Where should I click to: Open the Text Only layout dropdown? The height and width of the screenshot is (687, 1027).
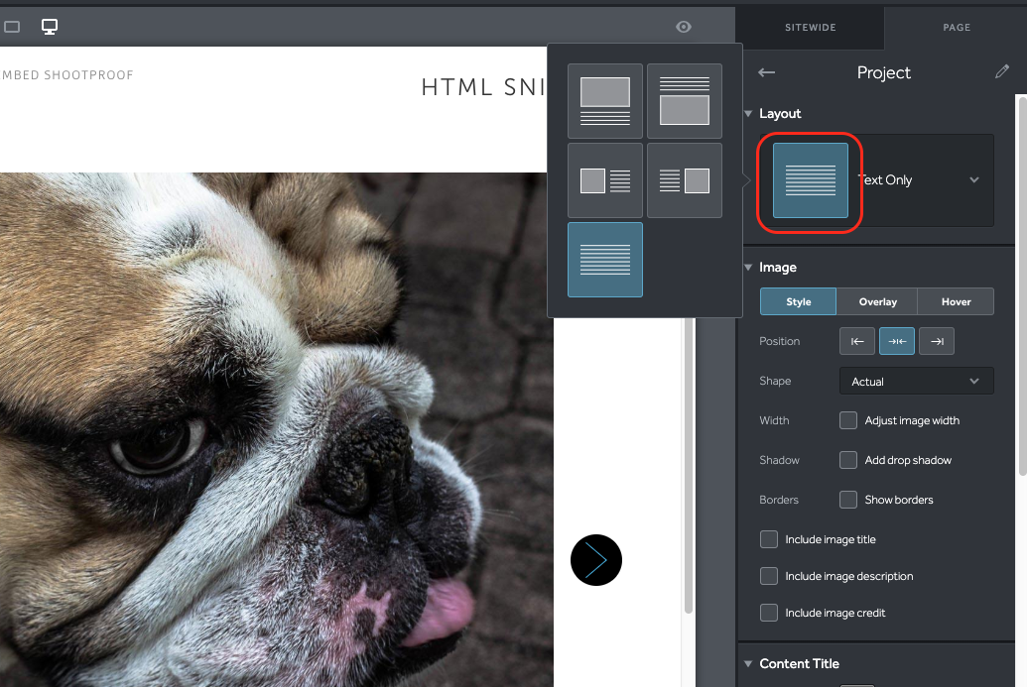[973, 180]
